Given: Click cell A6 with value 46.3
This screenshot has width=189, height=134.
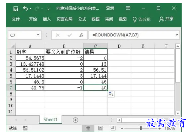Looking at the screenshot, I should coord(30,82).
